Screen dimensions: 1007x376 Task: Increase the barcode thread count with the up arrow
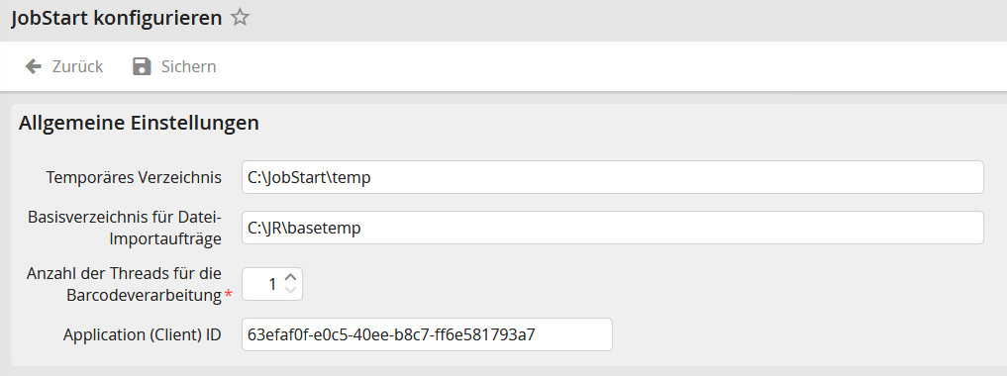290,277
